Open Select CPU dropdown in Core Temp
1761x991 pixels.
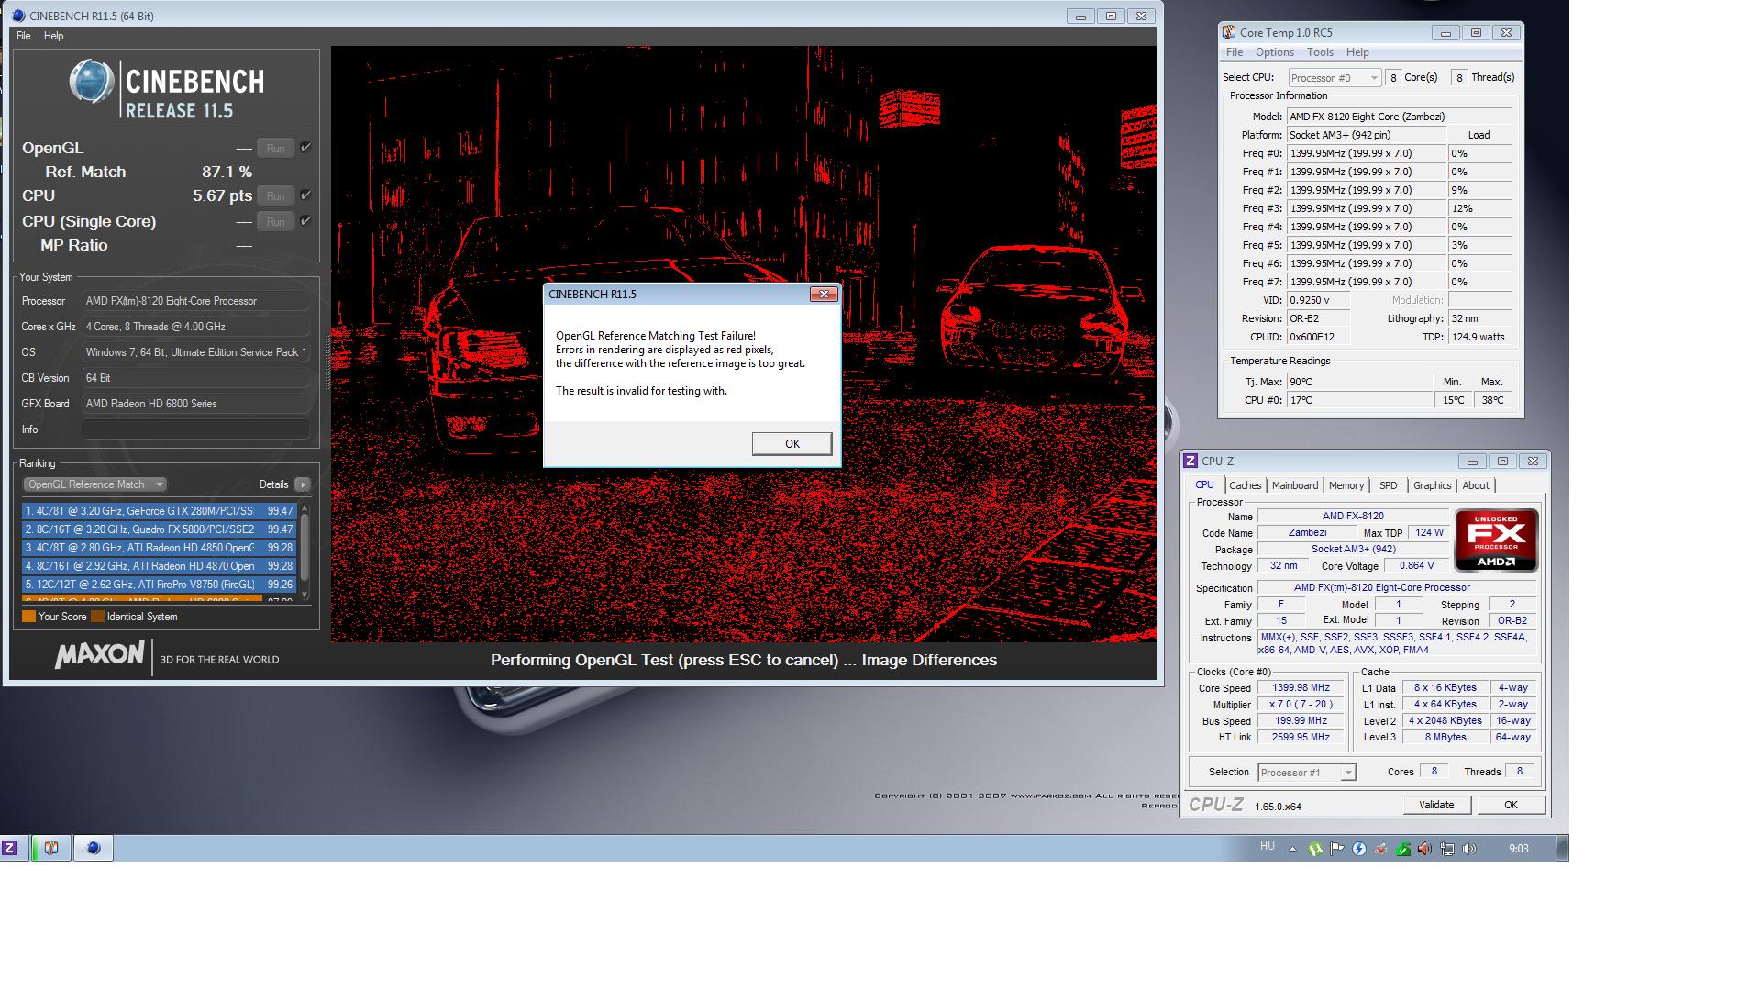(1335, 78)
